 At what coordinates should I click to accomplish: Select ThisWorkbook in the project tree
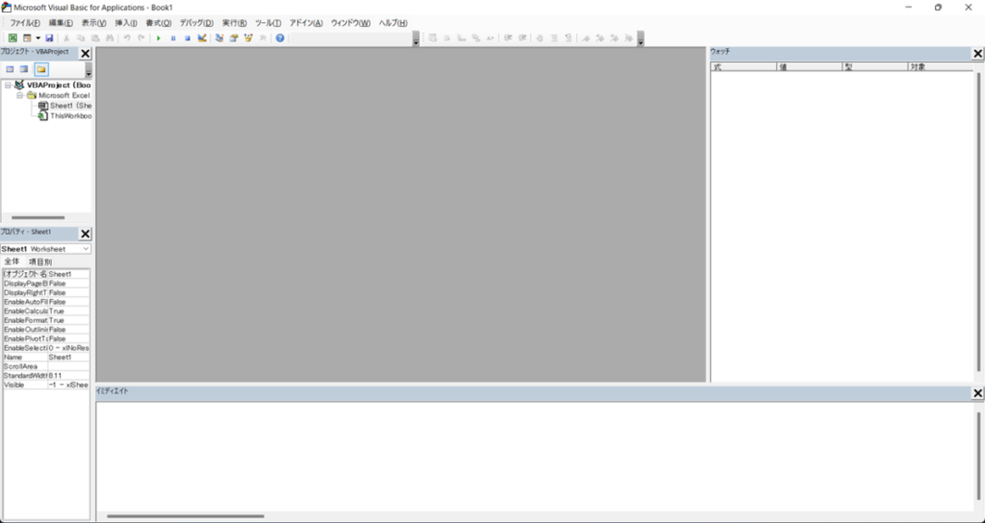point(69,115)
